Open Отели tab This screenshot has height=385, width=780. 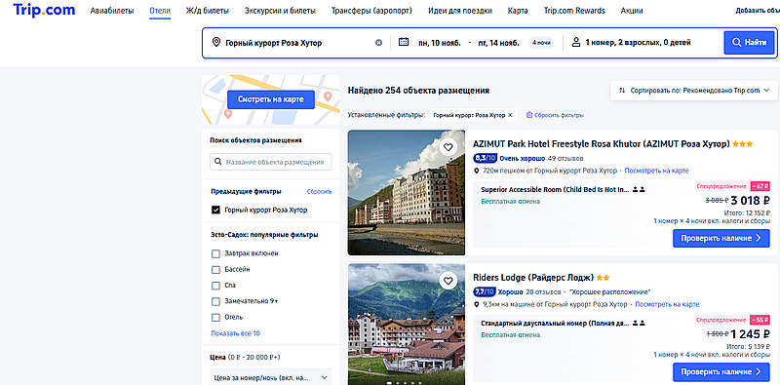coord(160,11)
